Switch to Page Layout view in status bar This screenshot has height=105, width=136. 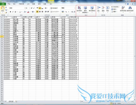[x=113, y=103]
